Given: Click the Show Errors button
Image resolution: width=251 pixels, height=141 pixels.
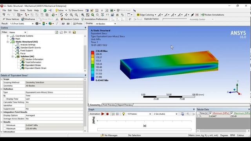Looking at the screenshot, I should click(x=76, y=11).
